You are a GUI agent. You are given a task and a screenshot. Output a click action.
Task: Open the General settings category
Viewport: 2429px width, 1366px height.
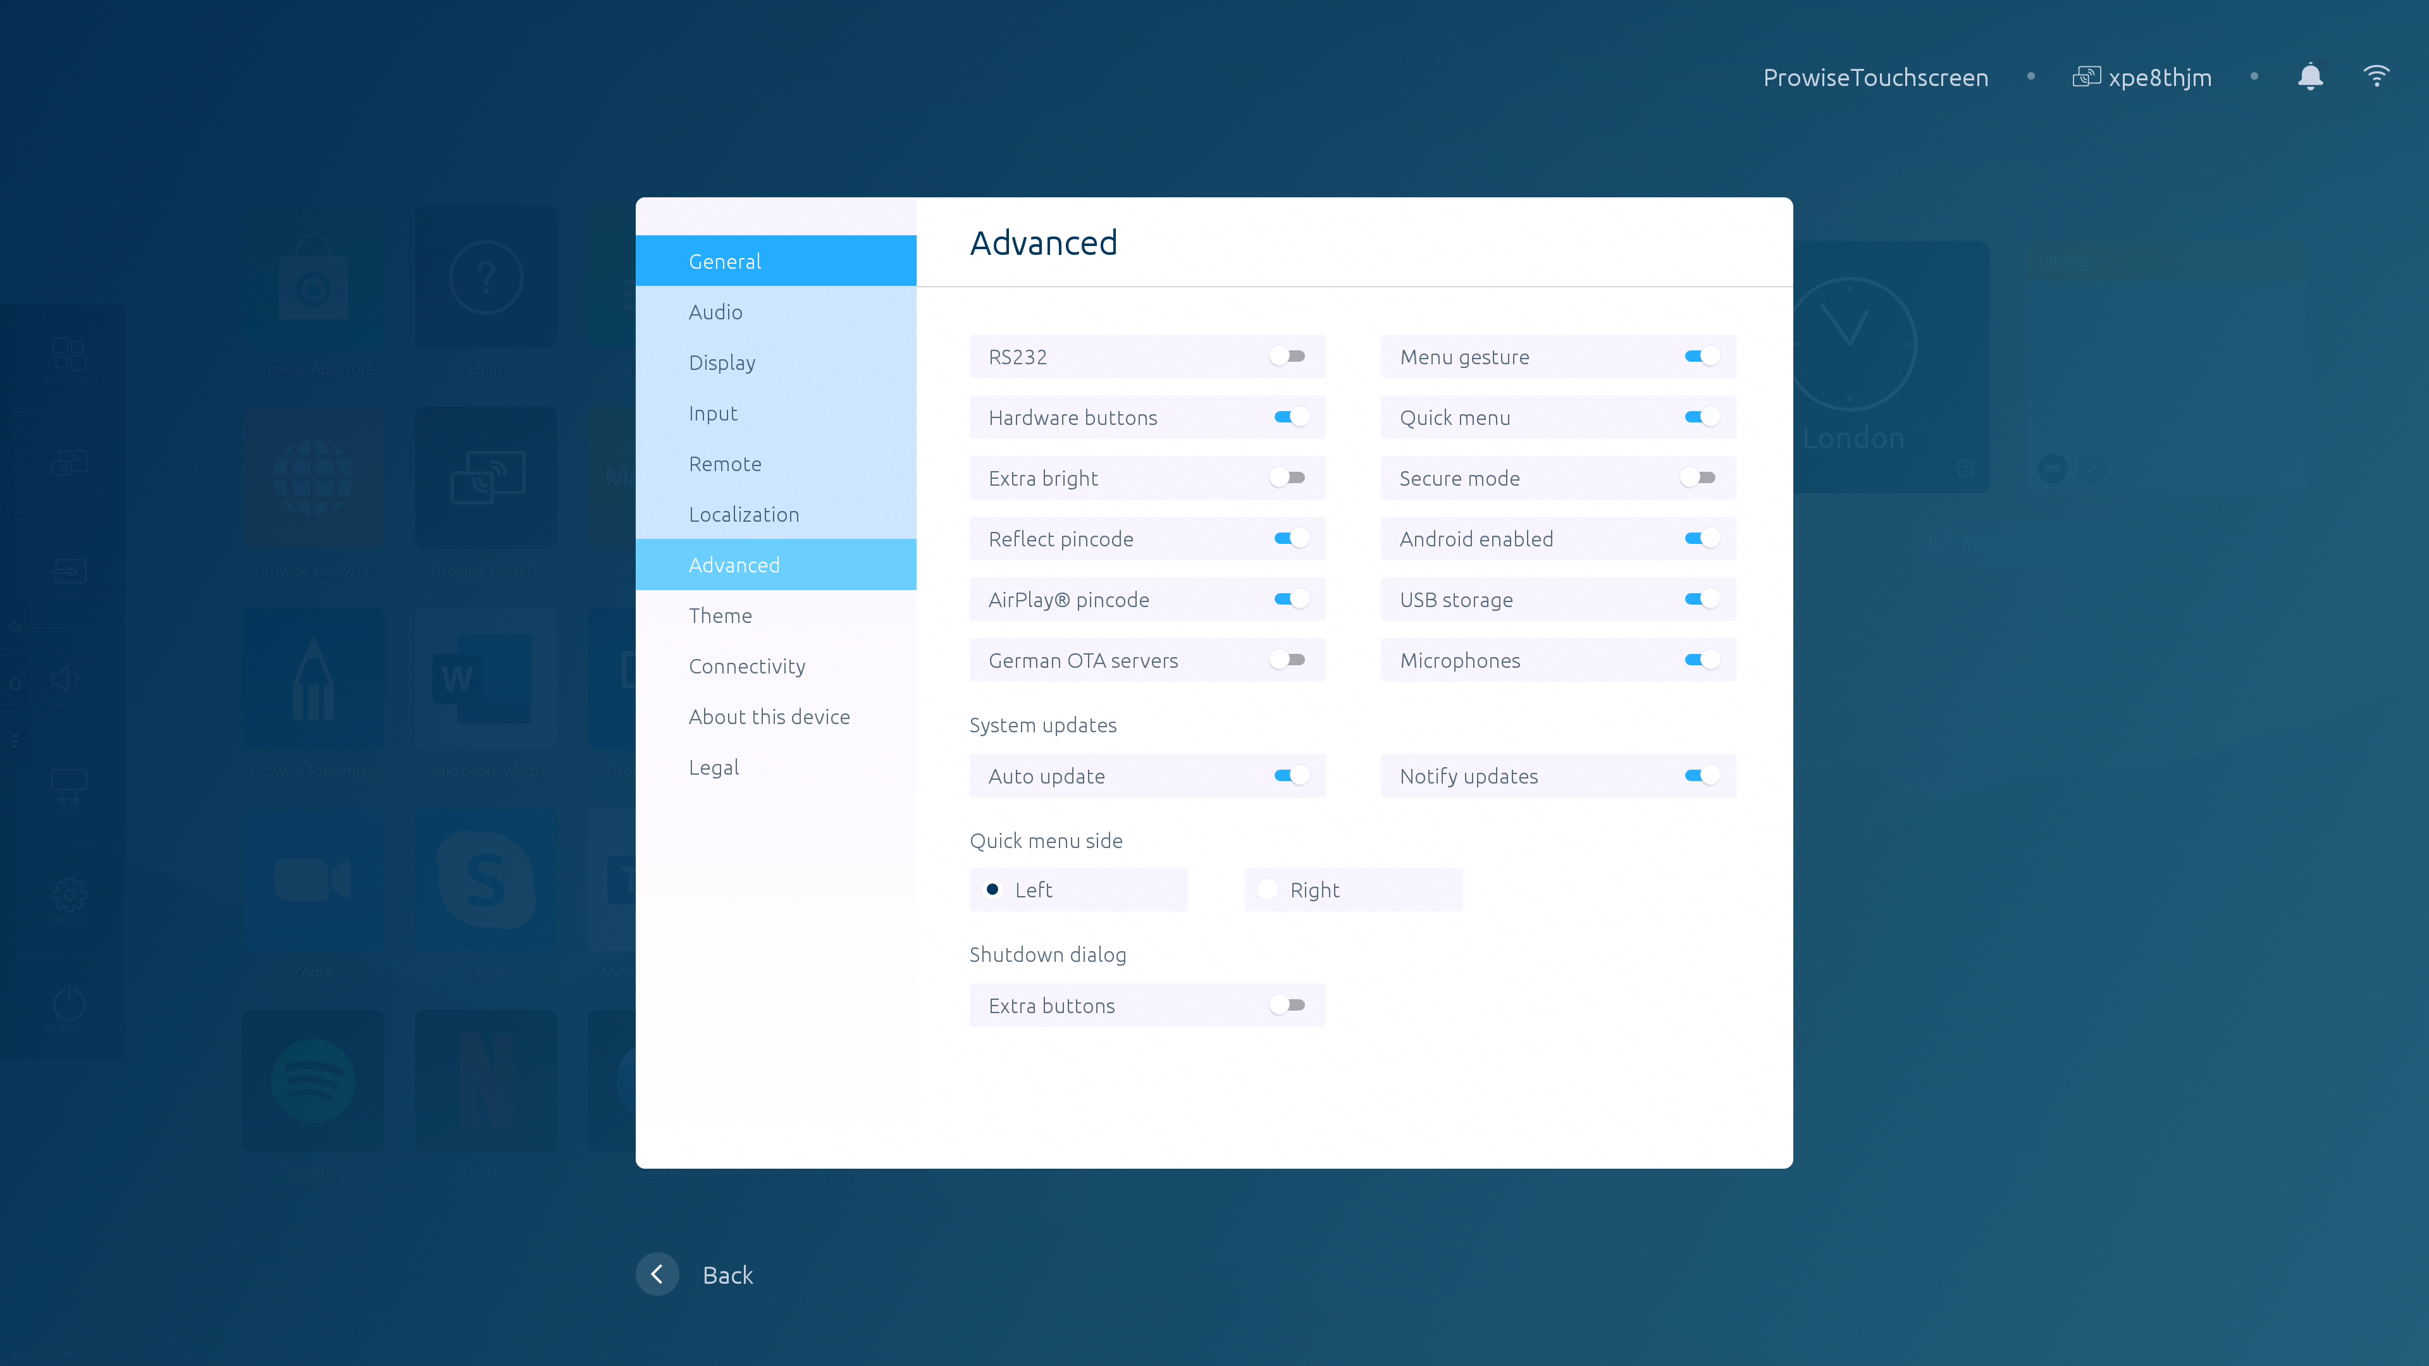click(776, 261)
